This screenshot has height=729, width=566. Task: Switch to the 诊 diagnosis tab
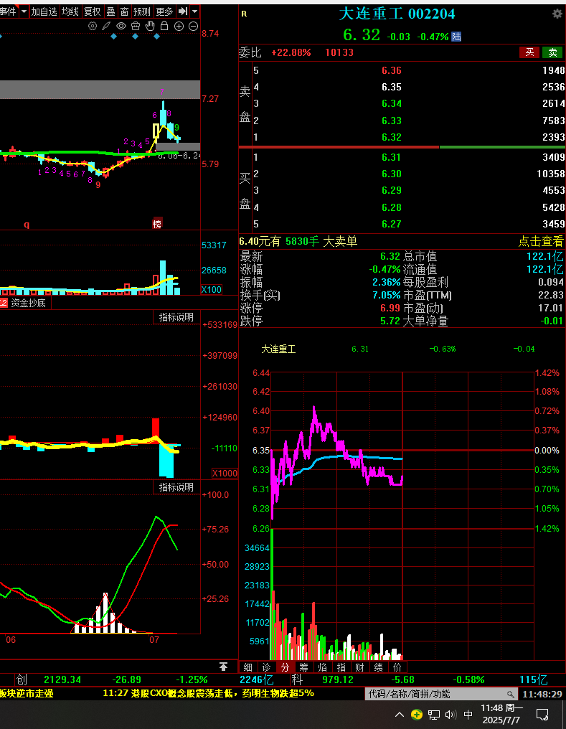click(266, 667)
